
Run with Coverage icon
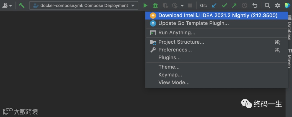[165, 5]
